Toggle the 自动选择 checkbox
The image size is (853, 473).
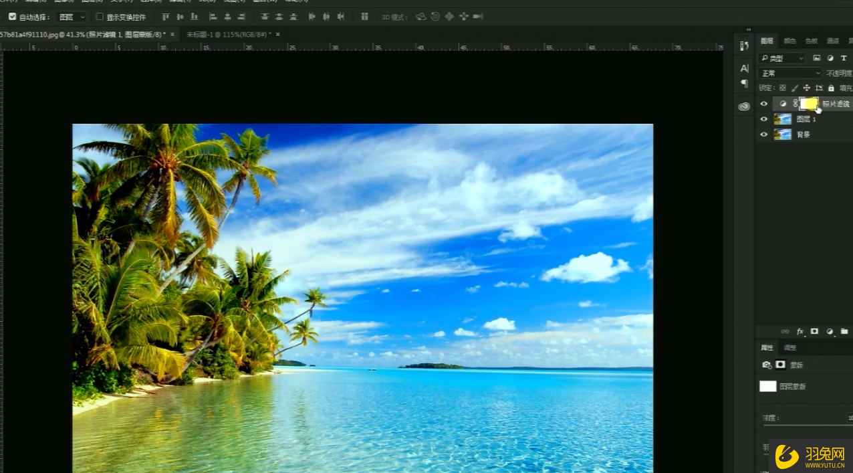13,17
